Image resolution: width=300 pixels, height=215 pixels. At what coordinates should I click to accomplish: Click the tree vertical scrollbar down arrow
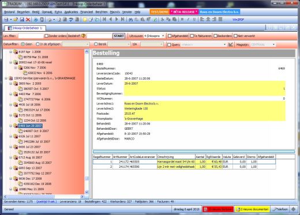point(87,192)
